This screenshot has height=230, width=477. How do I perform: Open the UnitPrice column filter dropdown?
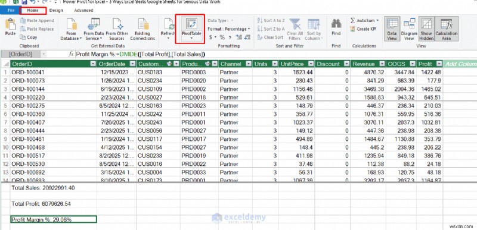311,64
